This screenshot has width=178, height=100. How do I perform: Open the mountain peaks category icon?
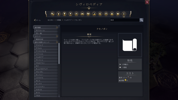pos(94,14)
